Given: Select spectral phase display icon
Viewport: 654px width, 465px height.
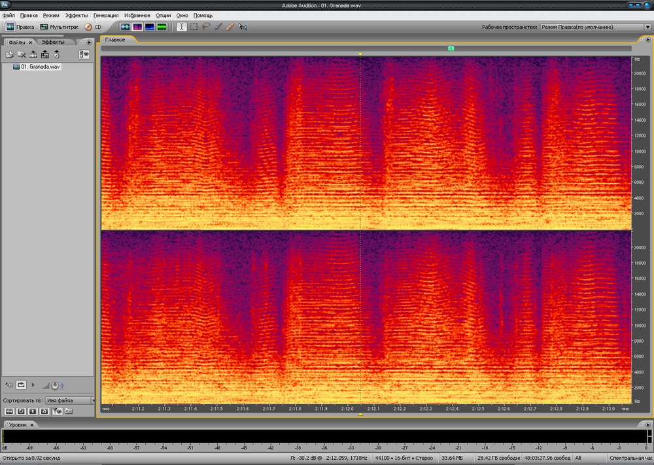Looking at the screenshot, I should [162, 27].
